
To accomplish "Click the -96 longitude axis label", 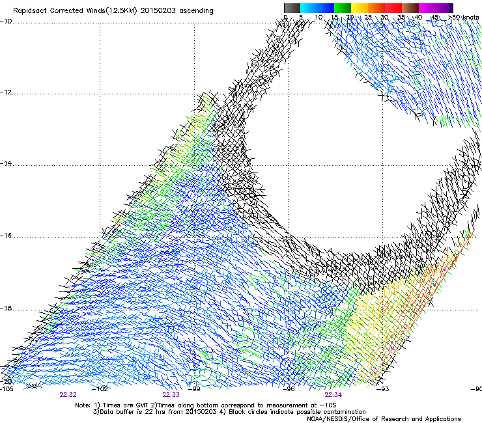I will pyautogui.click(x=289, y=389).
